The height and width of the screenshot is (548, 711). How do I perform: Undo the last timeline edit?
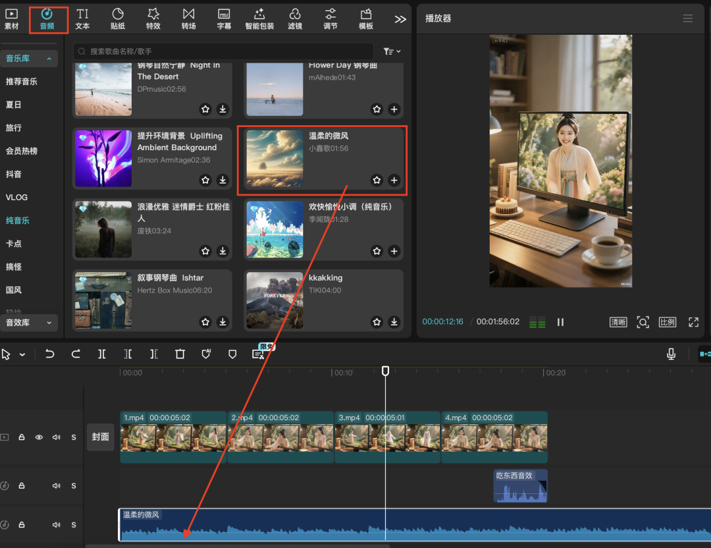click(x=49, y=354)
